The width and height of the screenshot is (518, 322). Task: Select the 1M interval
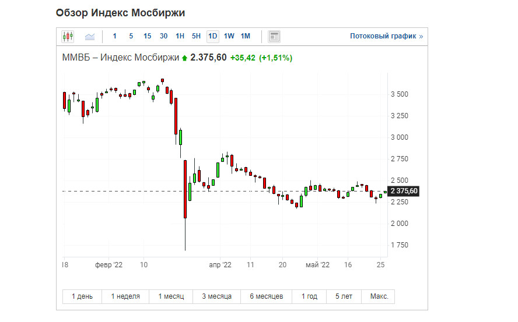pyautogui.click(x=246, y=36)
